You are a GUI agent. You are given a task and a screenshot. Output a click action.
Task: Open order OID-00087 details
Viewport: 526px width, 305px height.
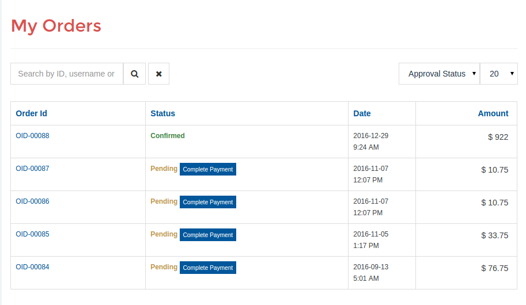coord(33,169)
